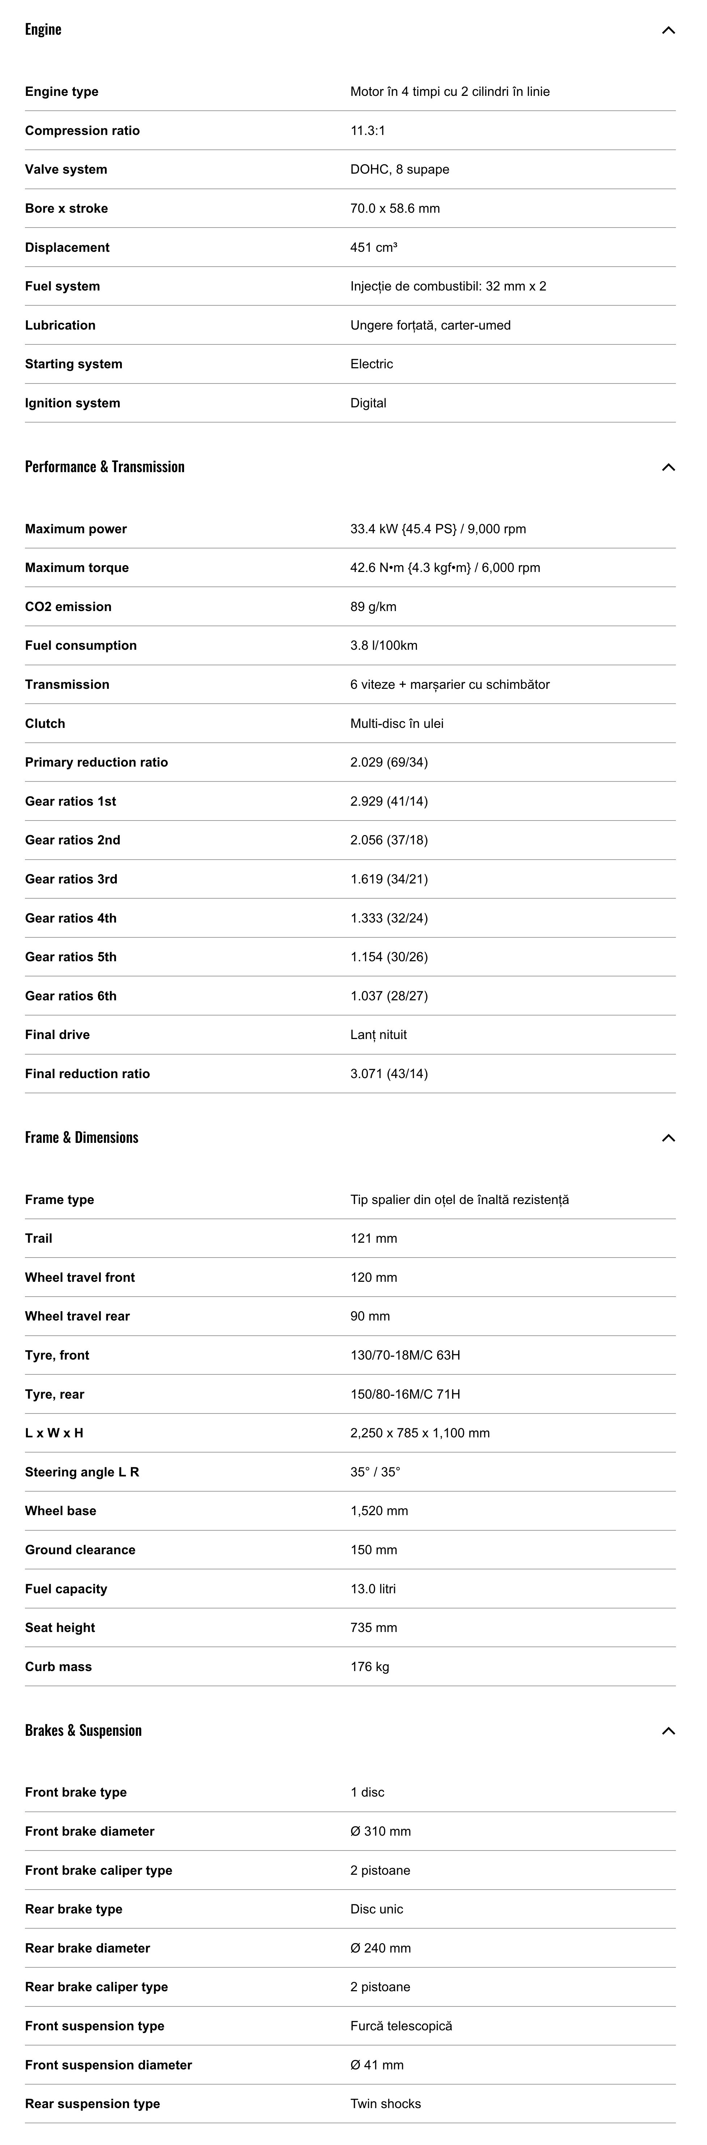Screen dimensions: 707x2145
Task: Click the Seat height 735 mm value
Action: click(374, 1628)
